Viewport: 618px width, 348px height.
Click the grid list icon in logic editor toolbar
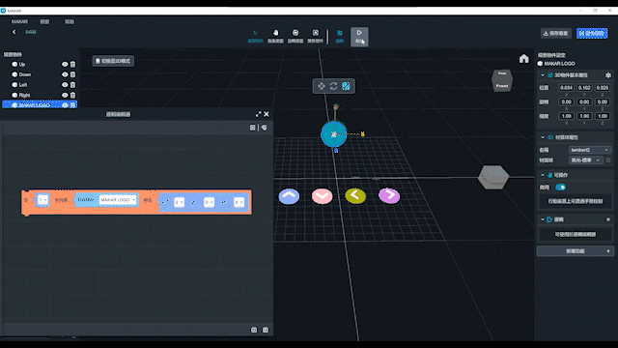tap(253, 128)
